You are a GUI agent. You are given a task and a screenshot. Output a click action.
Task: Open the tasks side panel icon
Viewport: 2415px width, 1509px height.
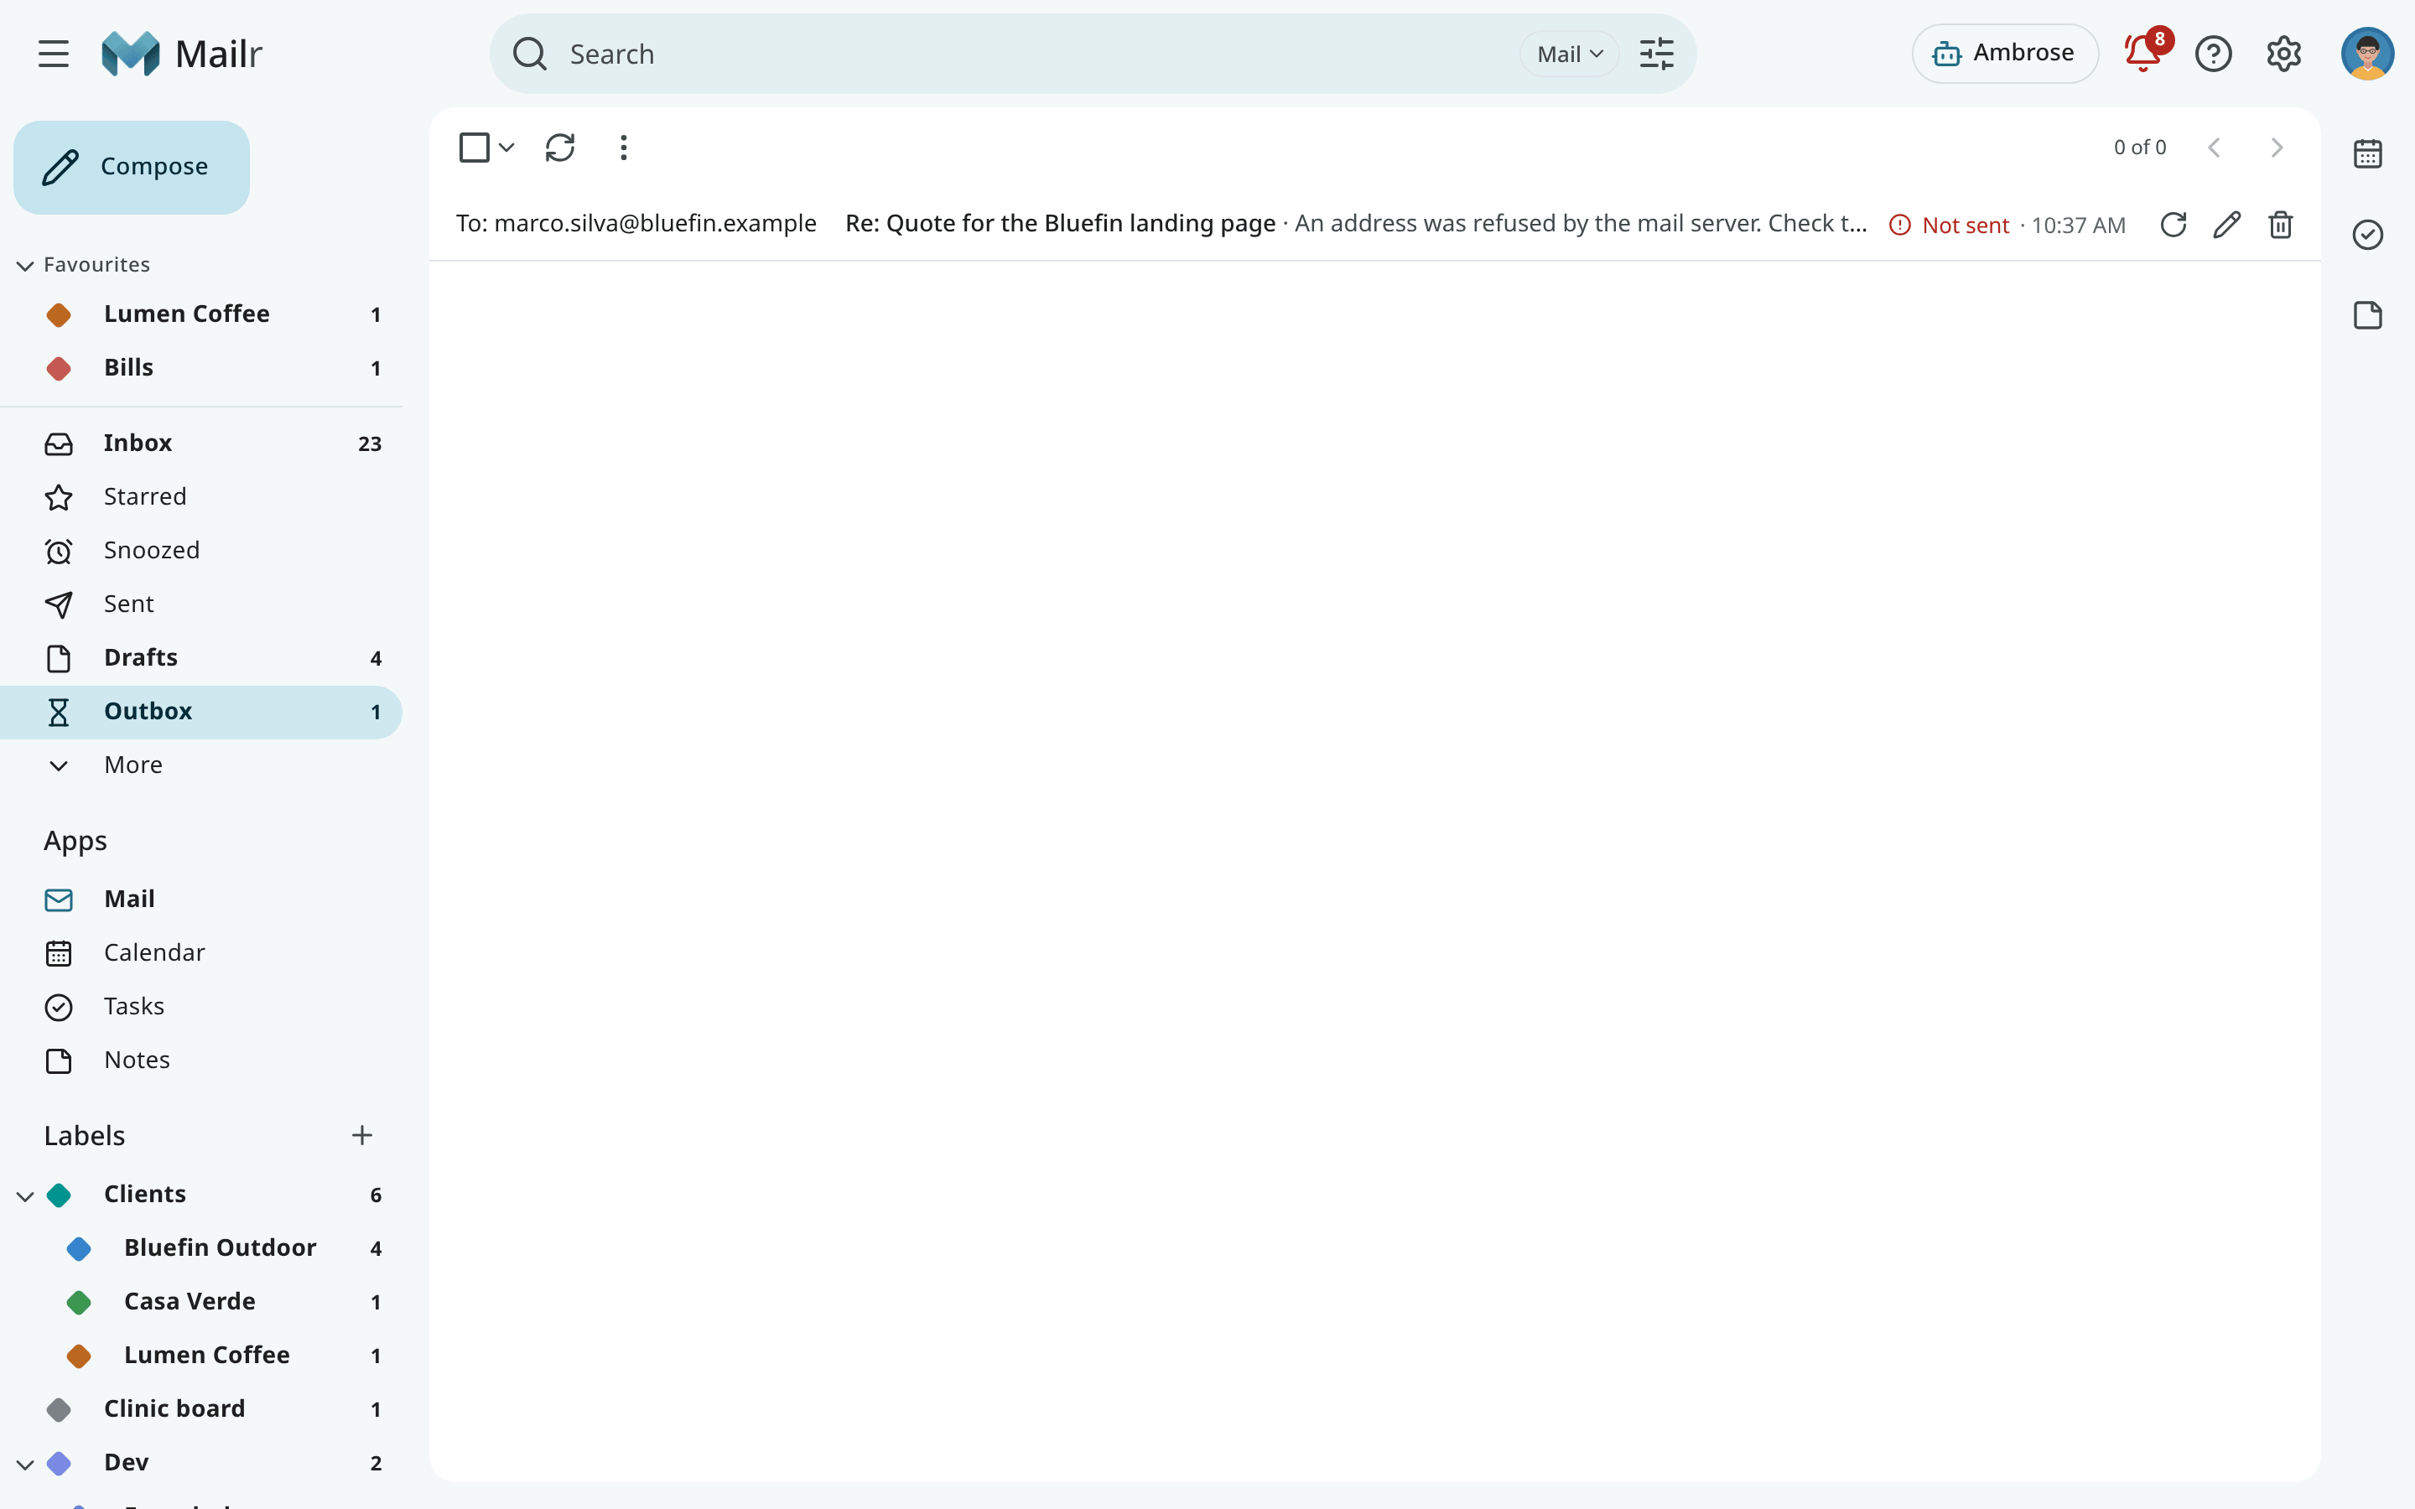pos(2368,235)
